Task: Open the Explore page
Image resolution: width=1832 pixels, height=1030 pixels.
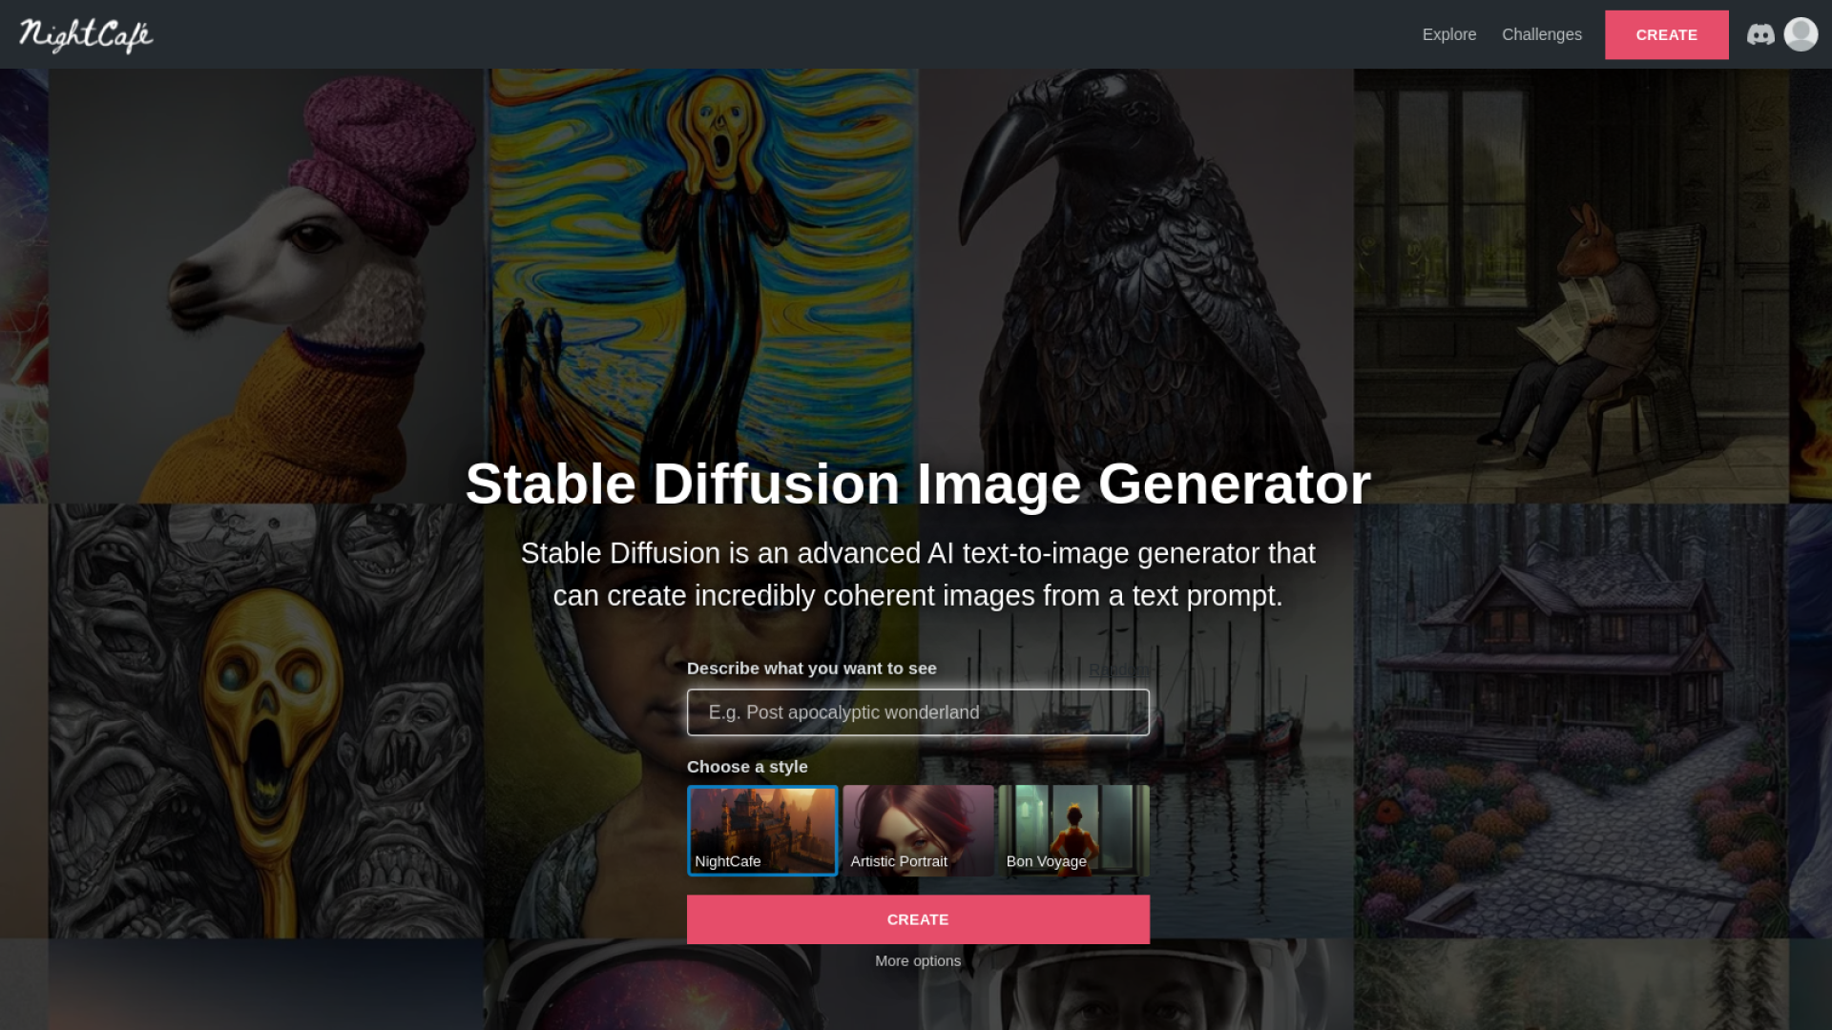Action: click(x=1448, y=34)
